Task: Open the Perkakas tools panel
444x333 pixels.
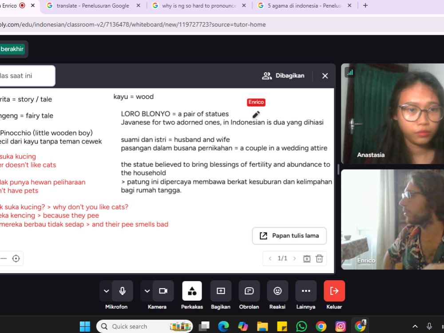Action: 192,291
